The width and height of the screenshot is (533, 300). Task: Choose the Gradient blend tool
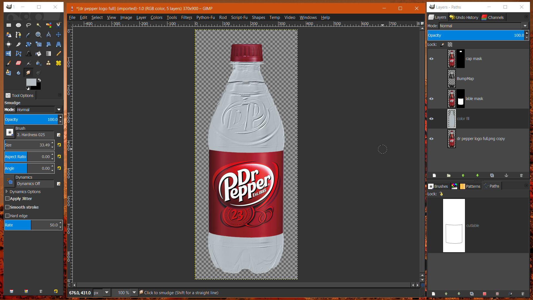tap(49, 54)
